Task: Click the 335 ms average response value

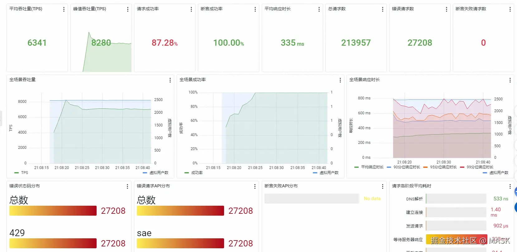Action: tap(292, 43)
